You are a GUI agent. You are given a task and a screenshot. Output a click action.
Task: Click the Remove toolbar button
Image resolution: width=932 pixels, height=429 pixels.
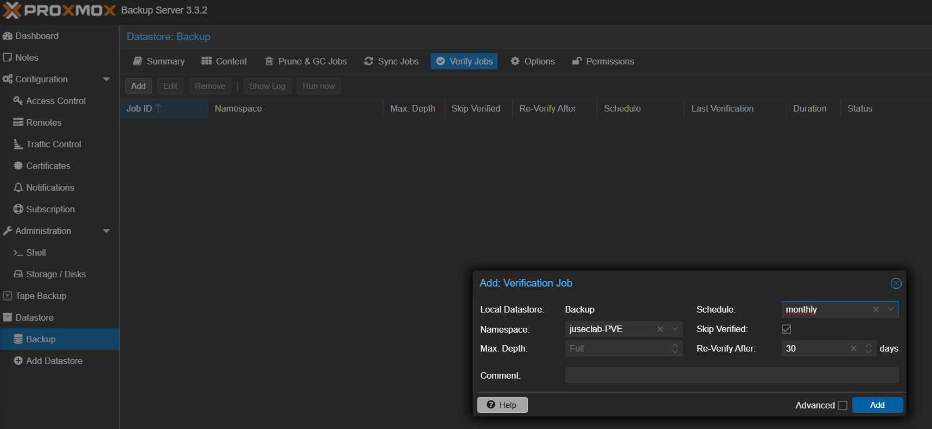point(210,86)
